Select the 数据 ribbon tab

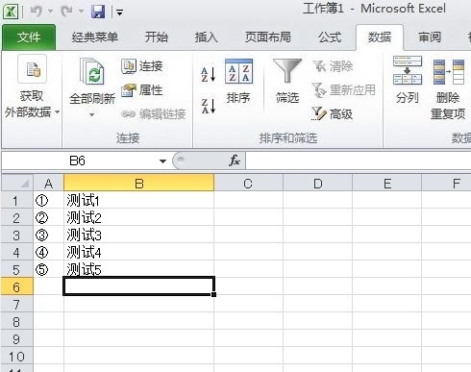380,37
